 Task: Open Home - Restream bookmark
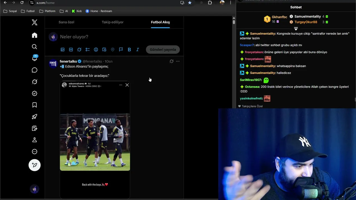click(99, 11)
